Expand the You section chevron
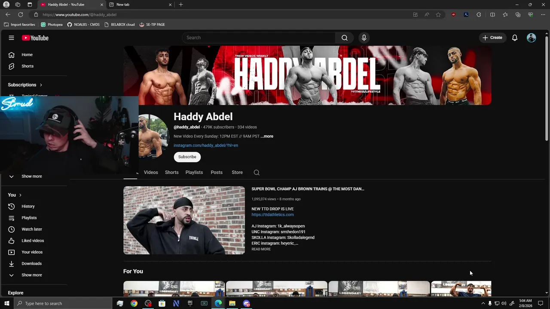 [20, 195]
